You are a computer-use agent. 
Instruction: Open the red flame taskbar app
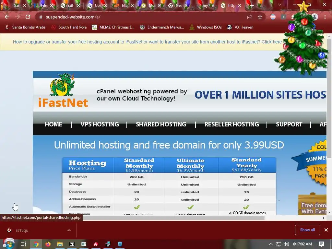pos(96,244)
